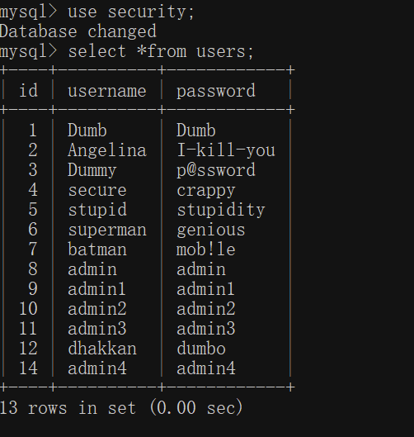414x437 pixels.
Task: Click the 'use security;' command text
Action: click(131, 12)
